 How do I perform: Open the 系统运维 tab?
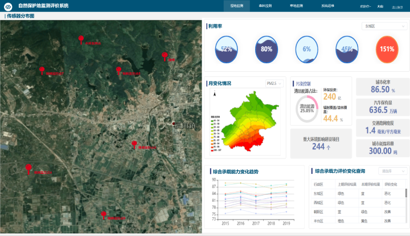pyautogui.click(x=328, y=6)
